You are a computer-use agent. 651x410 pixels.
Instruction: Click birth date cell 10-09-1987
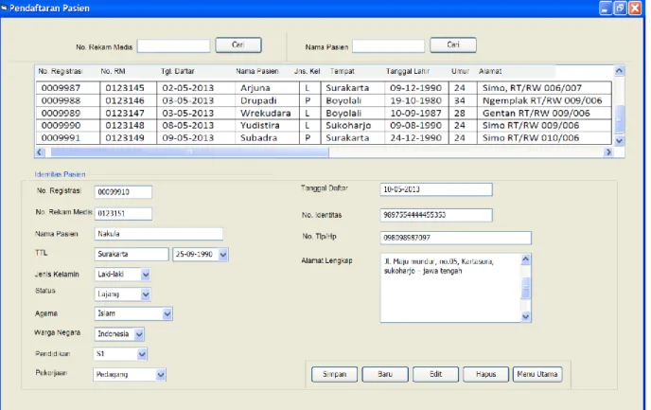pos(415,113)
